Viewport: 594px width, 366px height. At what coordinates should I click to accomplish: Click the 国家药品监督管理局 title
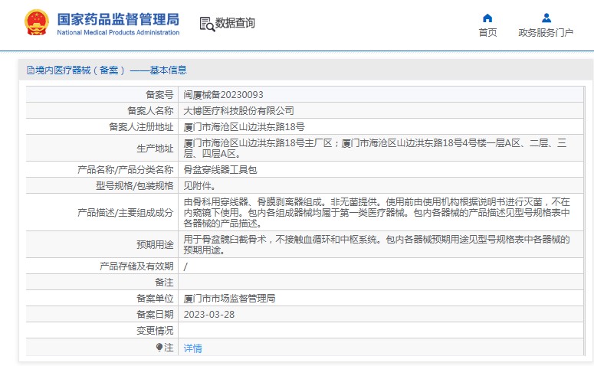118,19
